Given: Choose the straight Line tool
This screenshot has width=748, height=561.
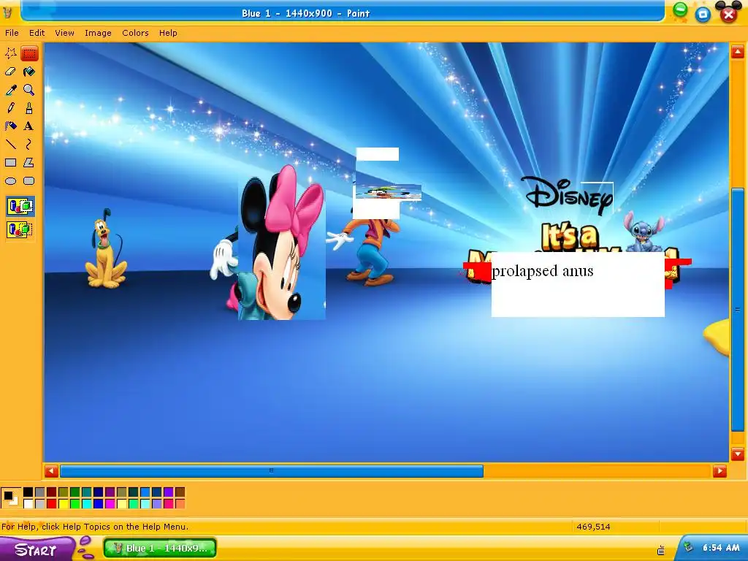Looking at the screenshot, I should pyautogui.click(x=10, y=144).
